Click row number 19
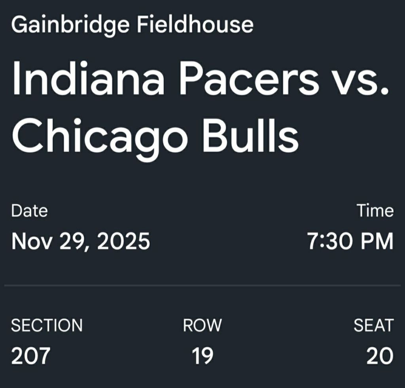 202,356
